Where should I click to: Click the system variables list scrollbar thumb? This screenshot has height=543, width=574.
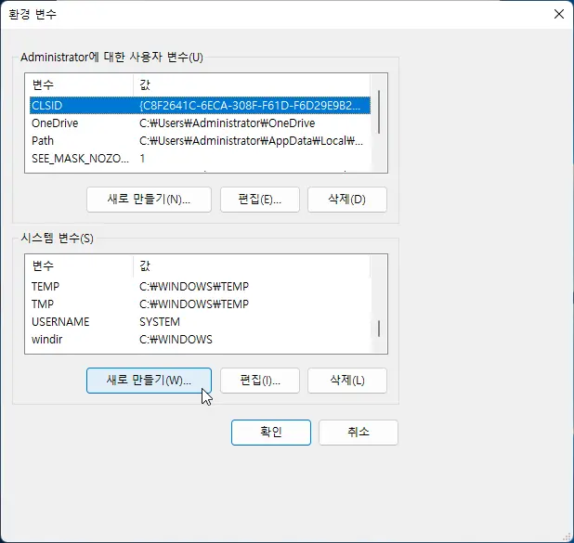pyautogui.click(x=379, y=329)
